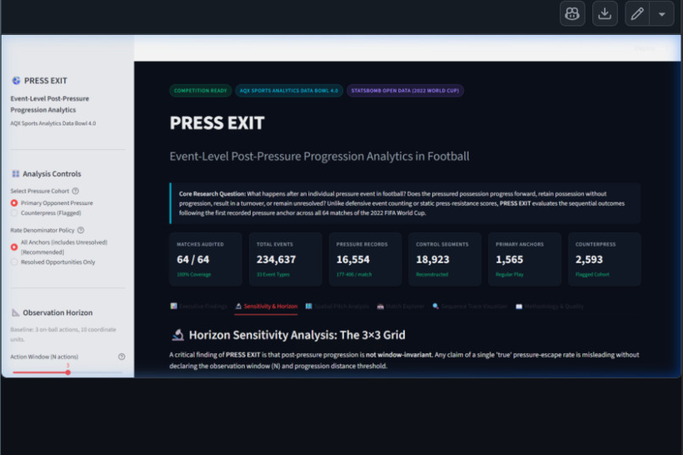This screenshot has width=683, height=455.
Task: Click the '33 Event Types' caption
Action: pyautogui.click(x=273, y=275)
